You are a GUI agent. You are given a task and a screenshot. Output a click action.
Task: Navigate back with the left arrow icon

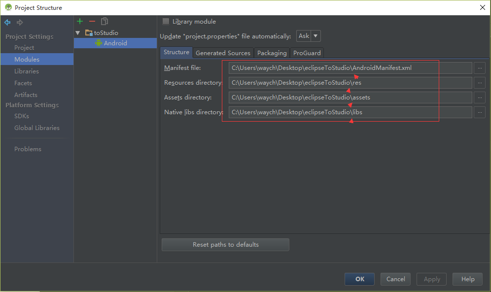click(x=7, y=22)
